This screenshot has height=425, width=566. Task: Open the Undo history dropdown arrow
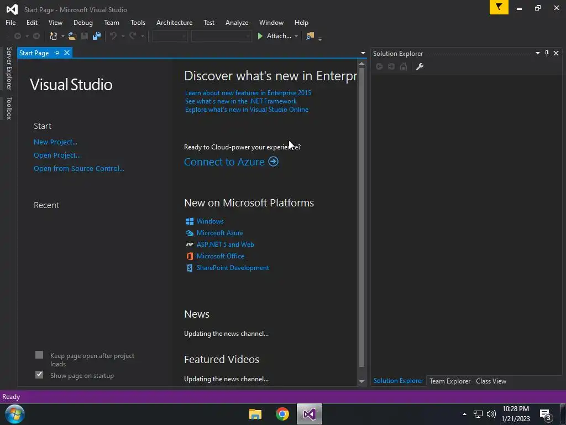click(x=123, y=36)
